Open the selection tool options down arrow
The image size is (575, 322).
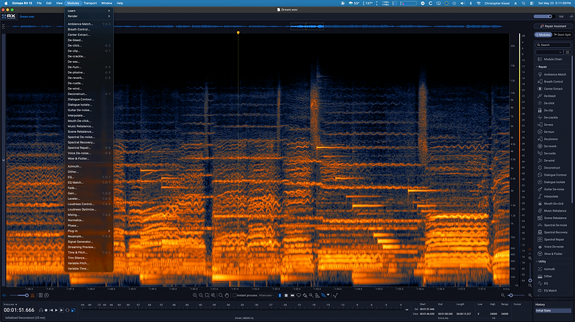(328, 295)
